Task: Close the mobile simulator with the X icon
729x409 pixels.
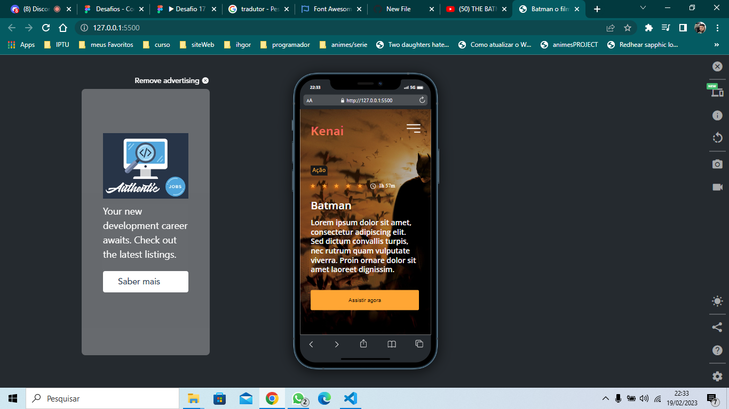Action: tap(717, 66)
